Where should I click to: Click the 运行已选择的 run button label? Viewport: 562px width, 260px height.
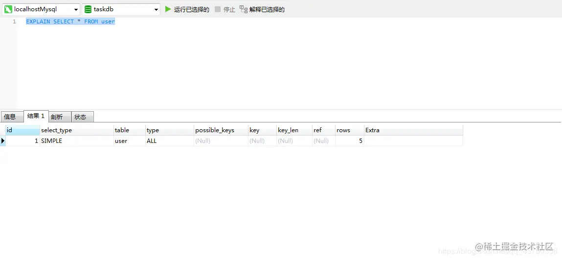(x=191, y=10)
